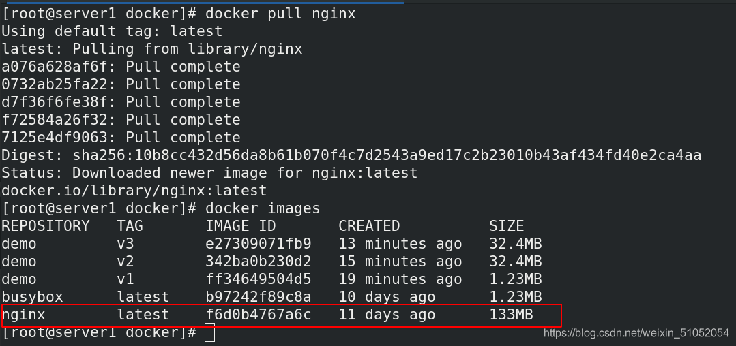Click layer a076a628af6f pull line
This screenshot has height=346, width=736.
pos(121,67)
